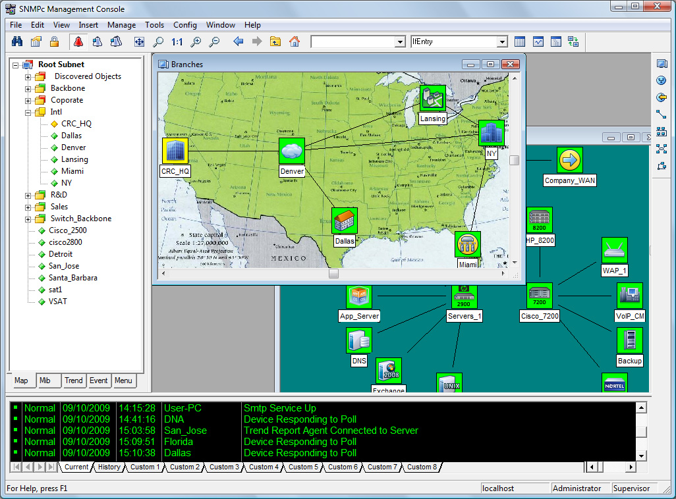The image size is (676, 499).
Task: Expand the Coporate folder
Action: (x=28, y=101)
